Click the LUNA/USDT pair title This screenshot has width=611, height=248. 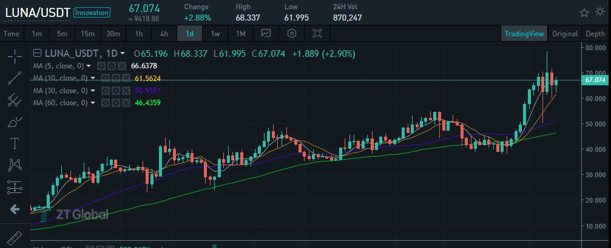[37, 13]
